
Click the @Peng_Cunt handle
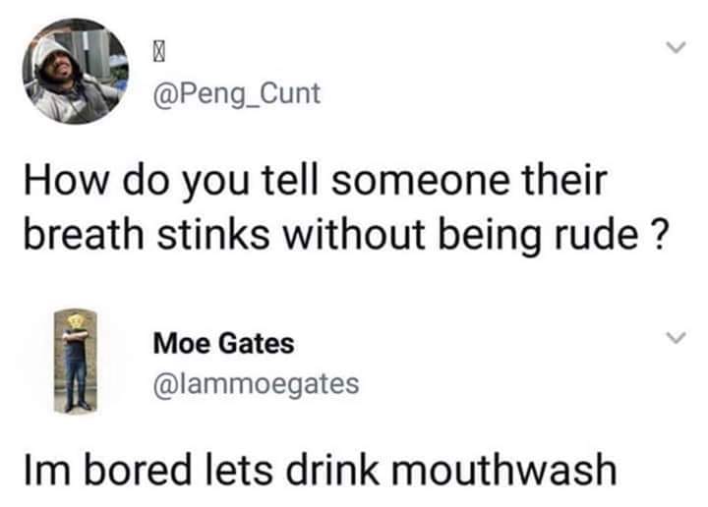[x=237, y=93]
